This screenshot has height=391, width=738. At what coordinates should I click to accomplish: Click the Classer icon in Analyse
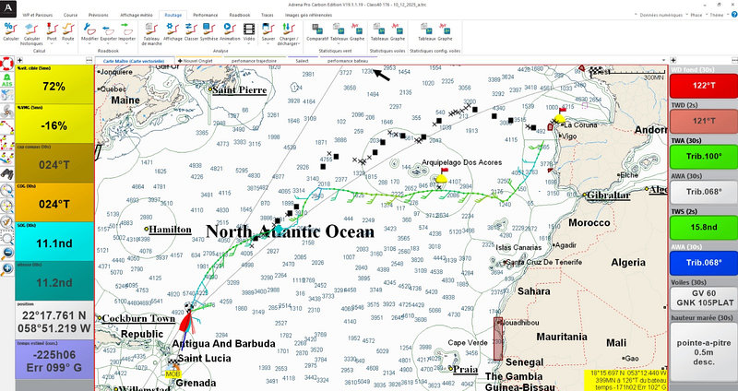pos(190,30)
